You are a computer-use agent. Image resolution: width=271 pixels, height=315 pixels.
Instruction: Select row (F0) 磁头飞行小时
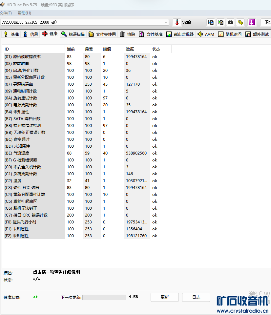[x=87, y=222]
